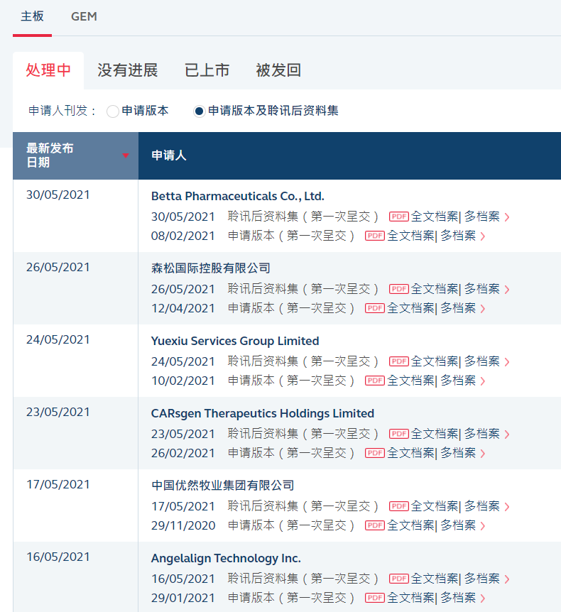Open PDF icon for Betta 30/05/2021 聆讯后资料集

coord(398,217)
